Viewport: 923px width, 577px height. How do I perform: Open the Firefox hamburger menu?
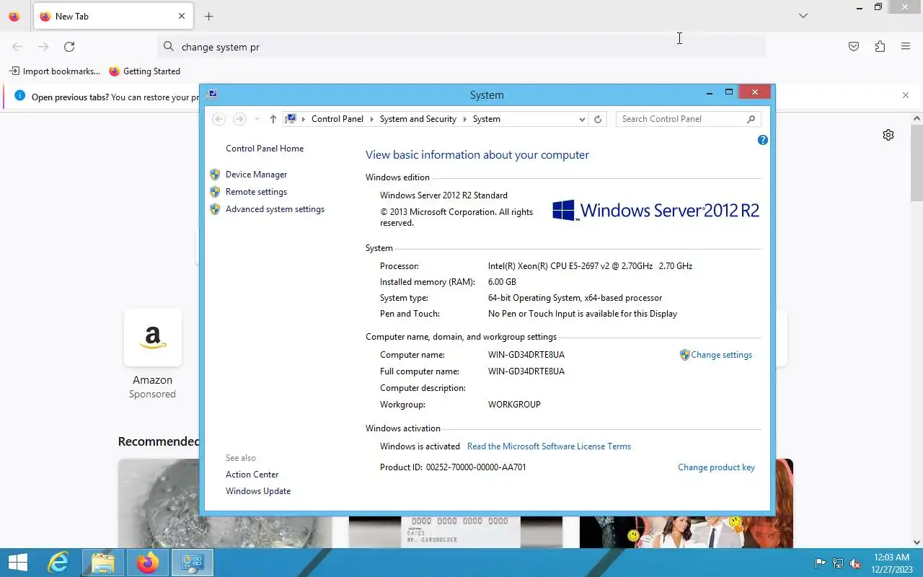click(906, 47)
